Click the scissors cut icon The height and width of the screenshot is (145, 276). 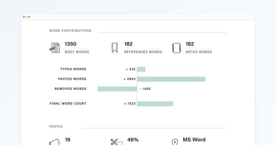click(116, 142)
